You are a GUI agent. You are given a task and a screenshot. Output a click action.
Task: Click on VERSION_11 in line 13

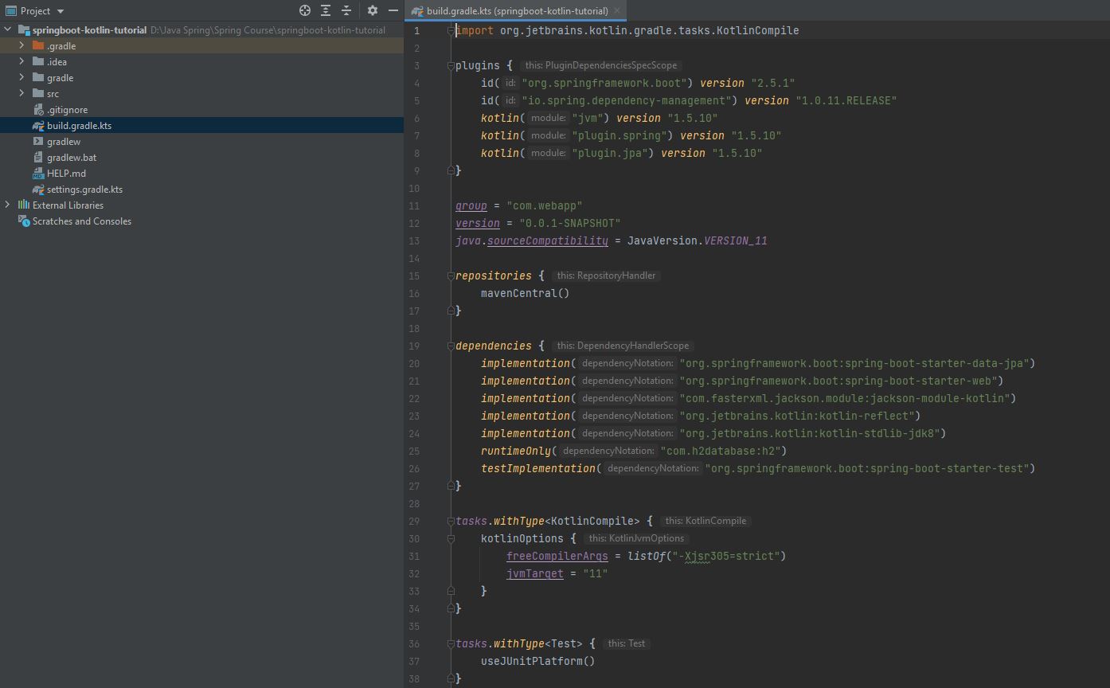pyautogui.click(x=736, y=240)
